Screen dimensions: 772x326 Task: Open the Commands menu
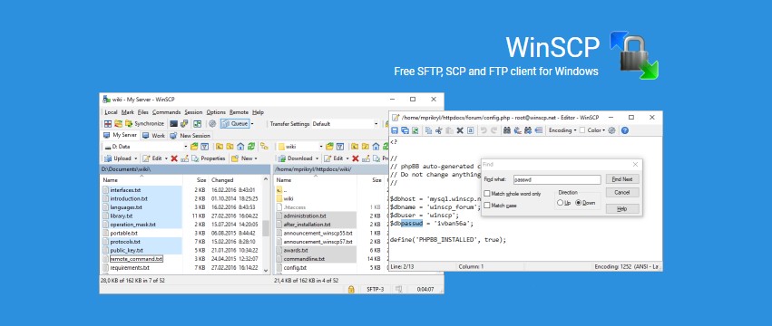click(166, 112)
